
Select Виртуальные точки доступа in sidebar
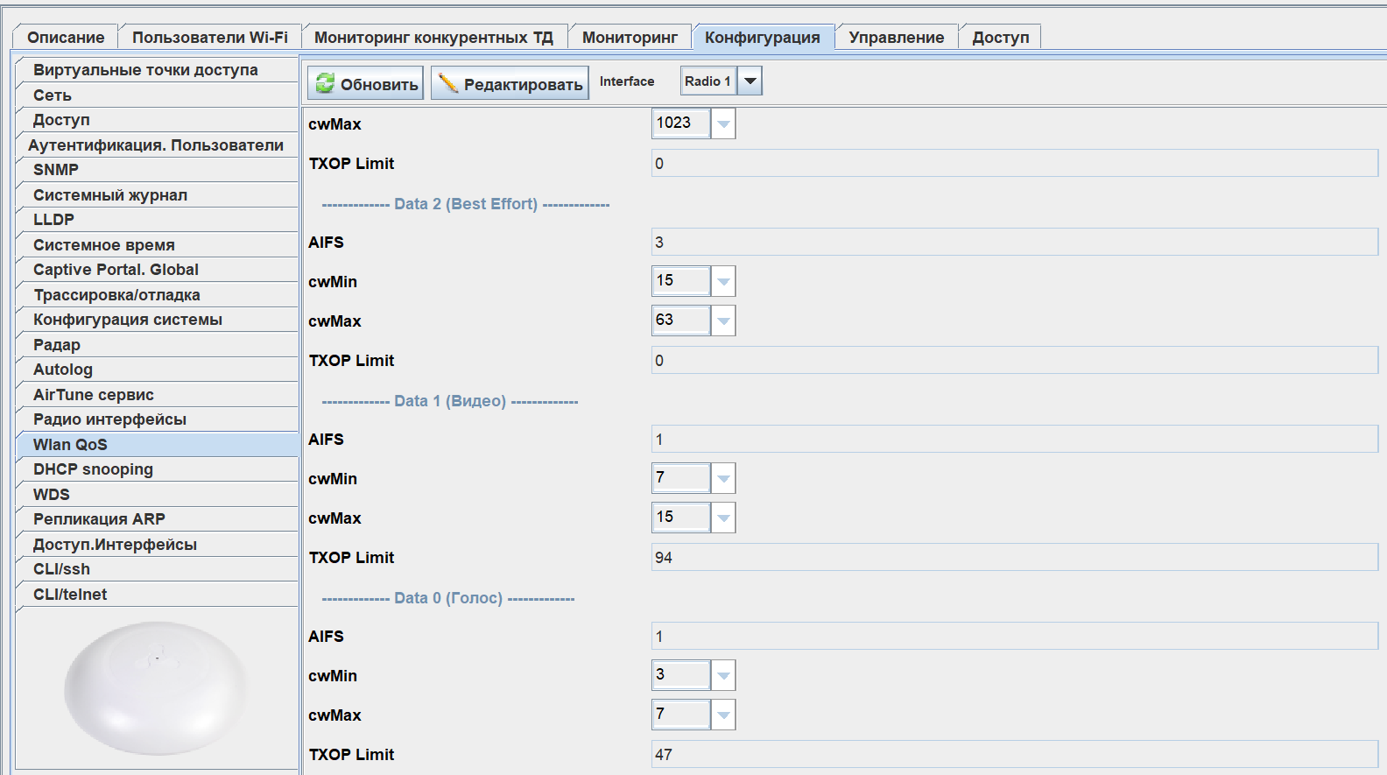click(145, 70)
